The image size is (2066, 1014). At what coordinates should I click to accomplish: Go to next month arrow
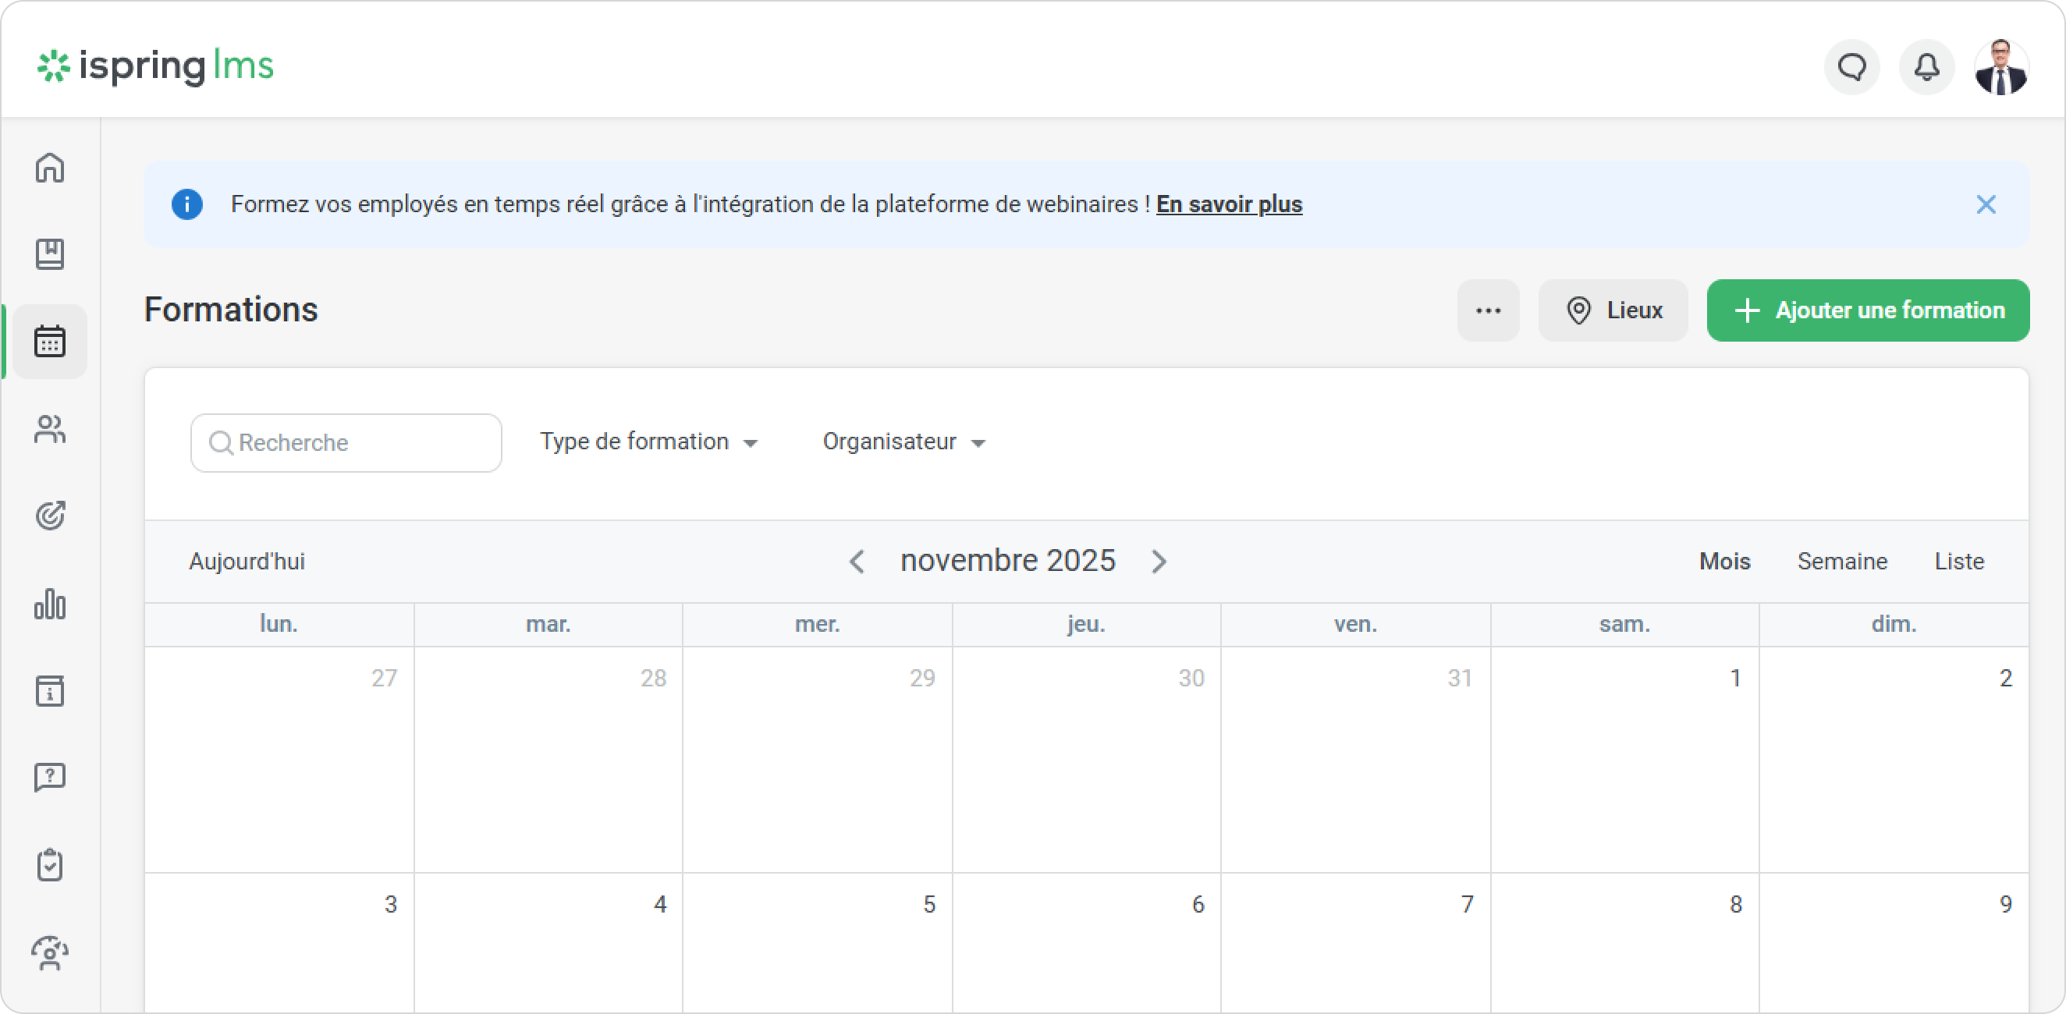click(1159, 561)
